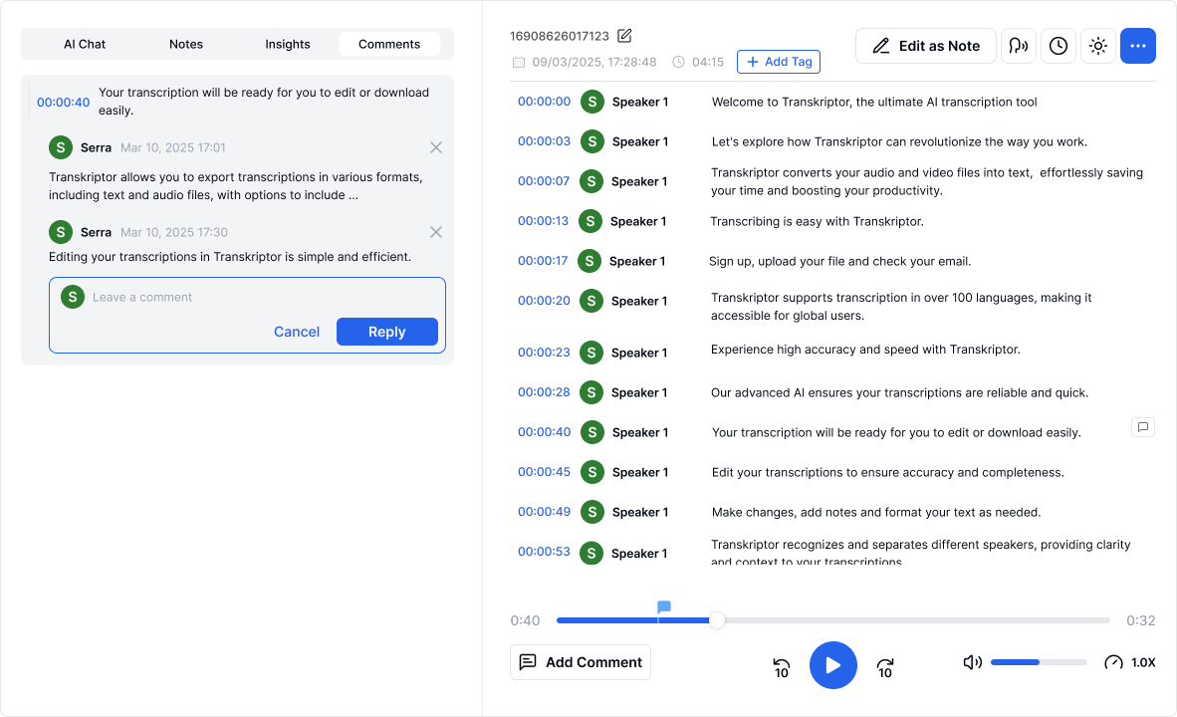
Task: Open the 1.0X playback speed control
Action: [x=1130, y=662]
